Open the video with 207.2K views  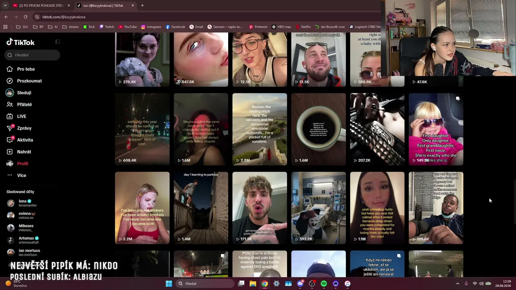coord(377,129)
